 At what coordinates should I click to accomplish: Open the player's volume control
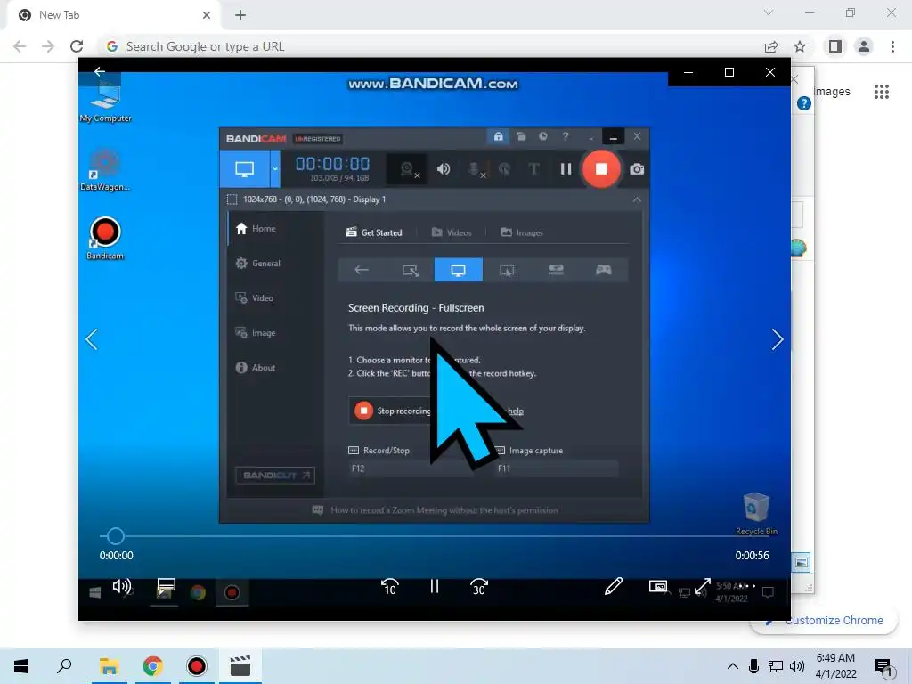coord(121,586)
